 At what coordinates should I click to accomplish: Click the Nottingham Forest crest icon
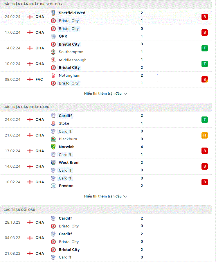coord(53,76)
